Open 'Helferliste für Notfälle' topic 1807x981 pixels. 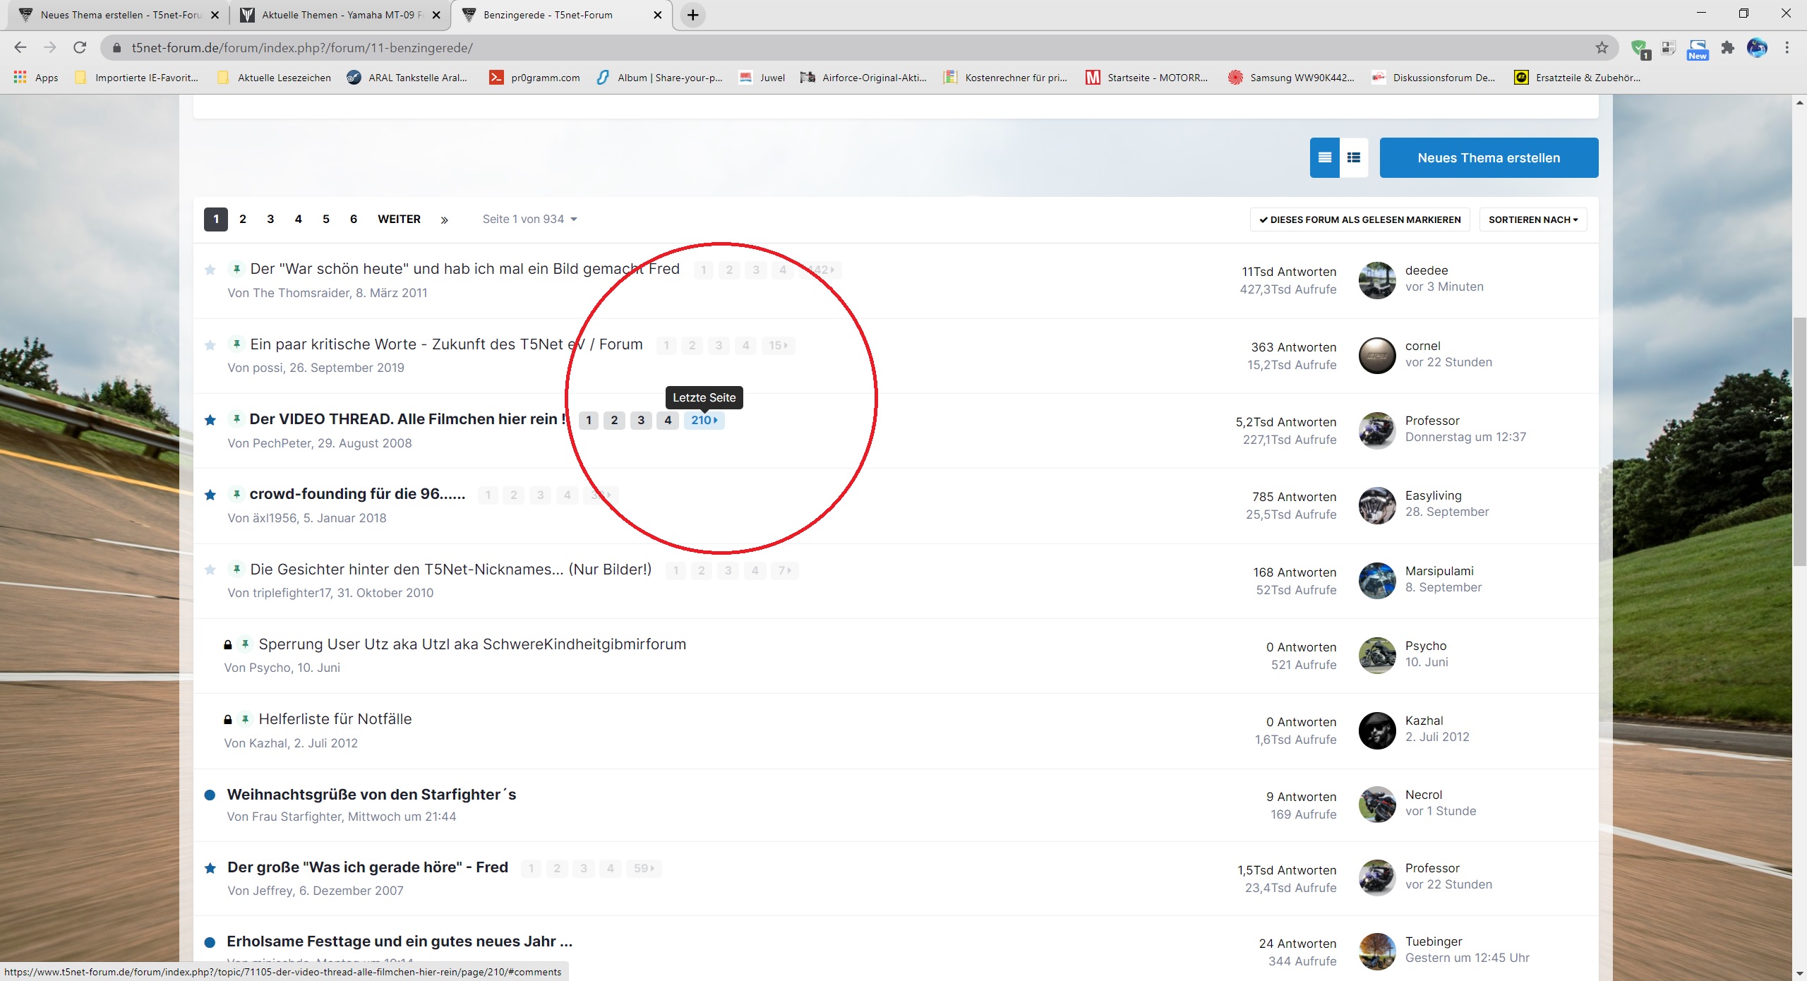coord(335,719)
